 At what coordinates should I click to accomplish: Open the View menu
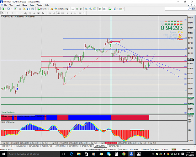pos(11,5)
